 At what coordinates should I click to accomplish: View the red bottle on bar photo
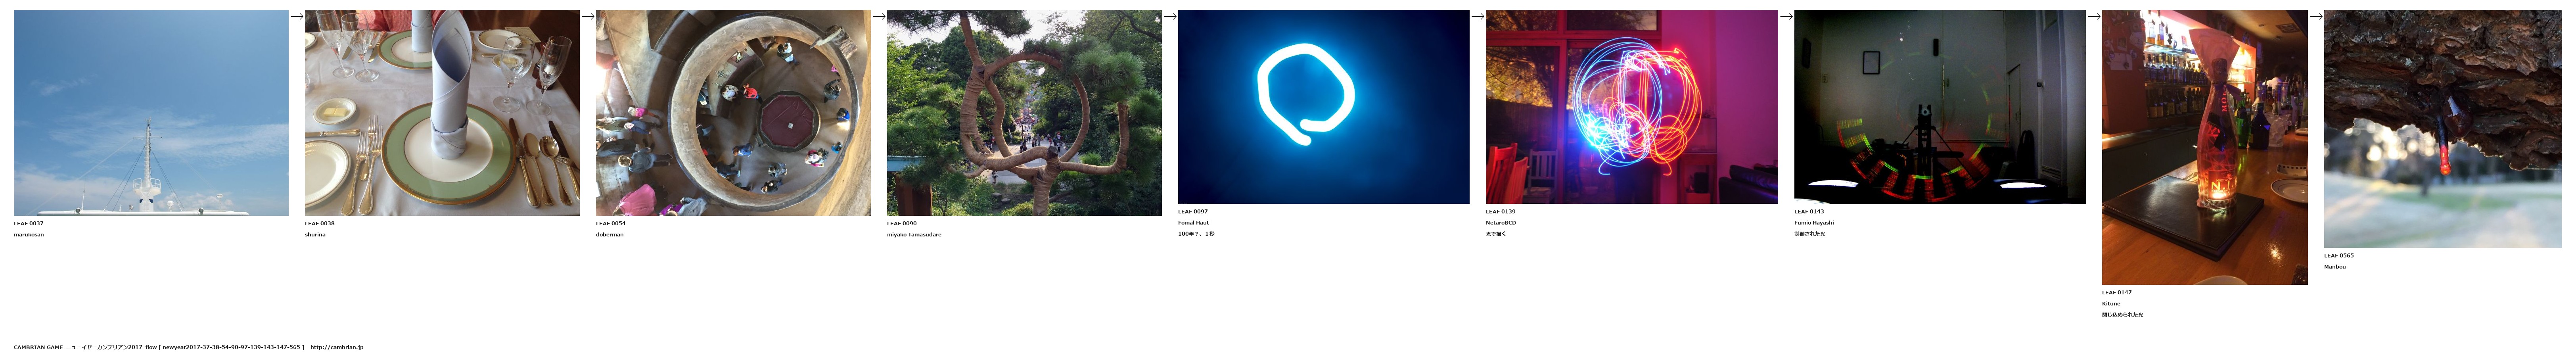pos(2204,147)
